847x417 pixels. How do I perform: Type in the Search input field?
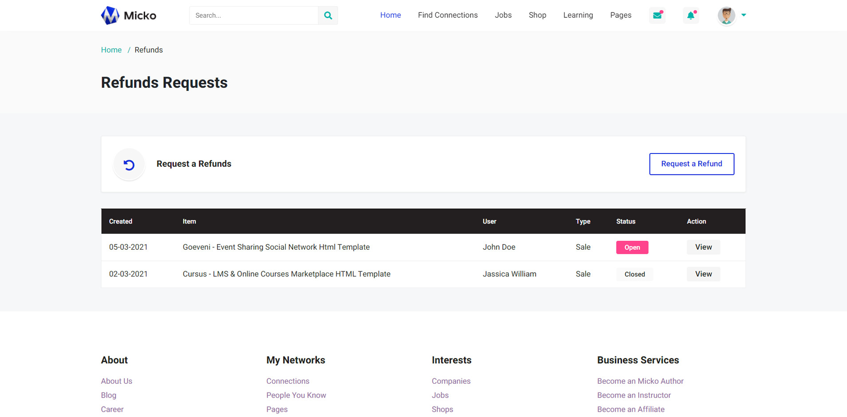253,16
